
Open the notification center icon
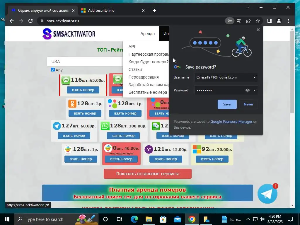point(290,219)
